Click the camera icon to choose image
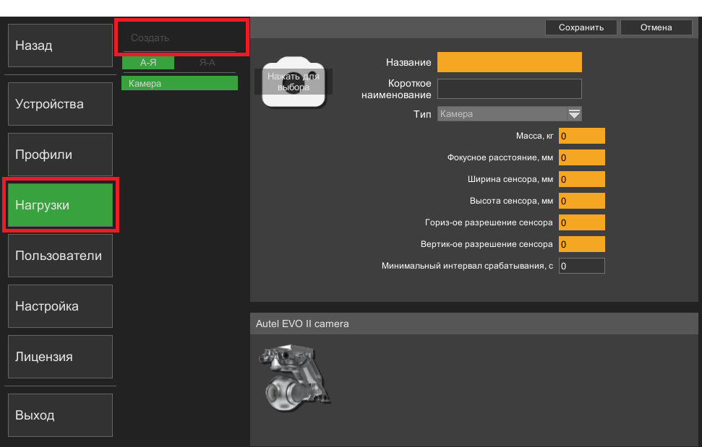The height and width of the screenshot is (447, 702). click(294, 82)
